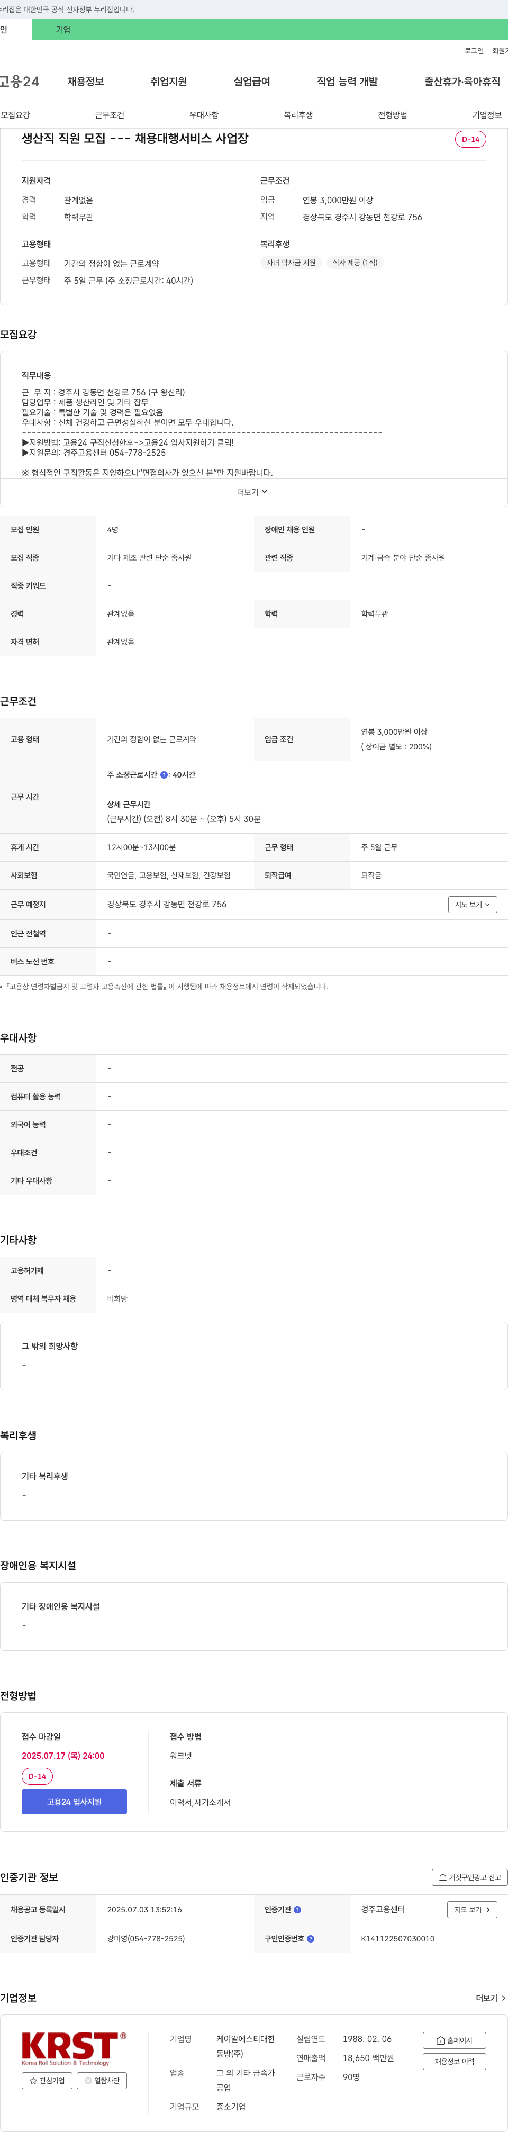Jump to 근무조건 section tab
Image resolution: width=508 pixels, height=2132 pixels.
pos(109,115)
